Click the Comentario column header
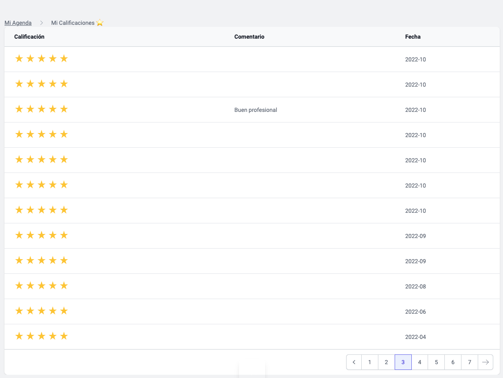Screen dimensions: 503x378 tap(249, 37)
